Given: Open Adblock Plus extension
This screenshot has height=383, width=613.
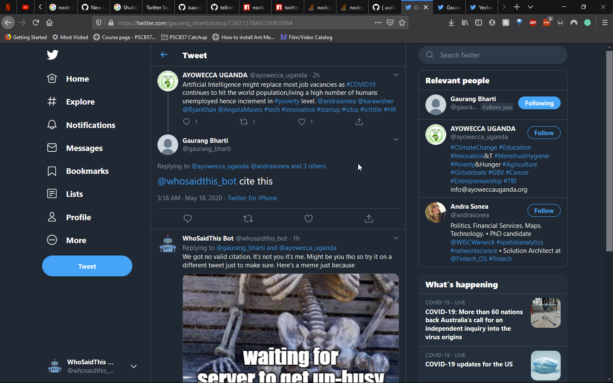Looking at the screenshot, I should coord(533,23).
